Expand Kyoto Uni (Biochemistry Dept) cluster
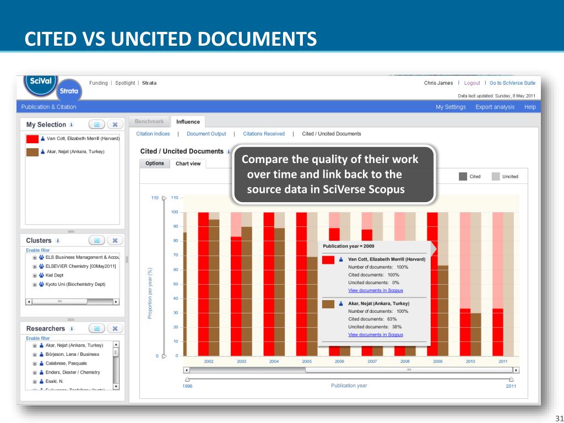This screenshot has width=564, height=423. (x=35, y=285)
